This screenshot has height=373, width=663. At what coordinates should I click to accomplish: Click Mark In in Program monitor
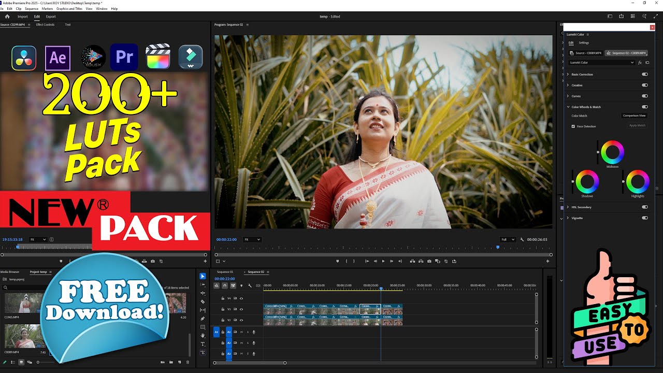(x=347, y=261)
